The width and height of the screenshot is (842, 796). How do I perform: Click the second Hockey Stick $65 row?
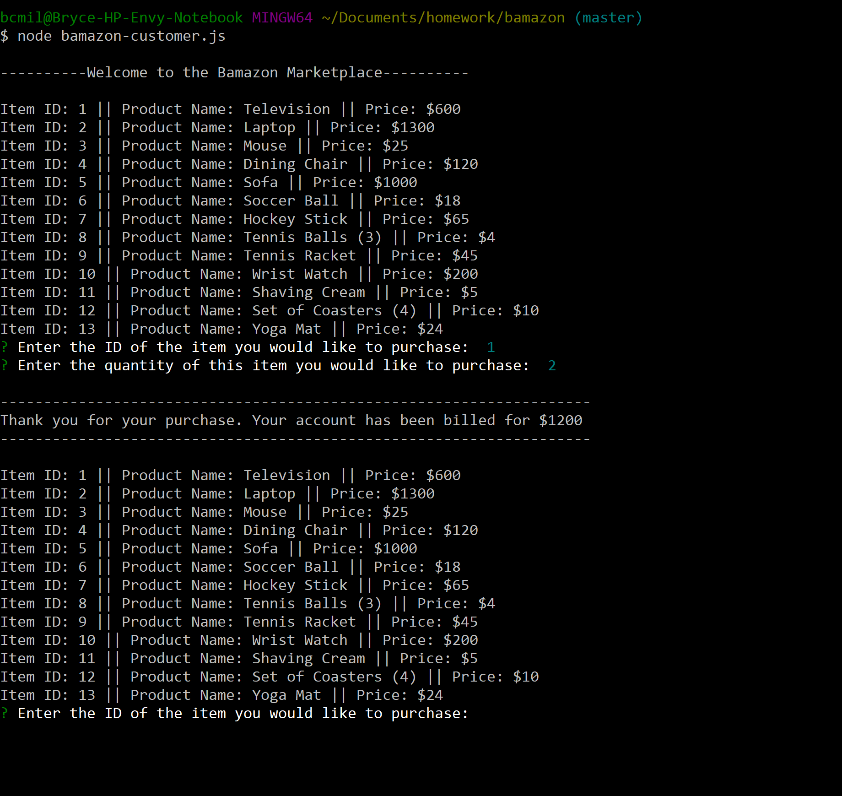(x=235, y=585)
